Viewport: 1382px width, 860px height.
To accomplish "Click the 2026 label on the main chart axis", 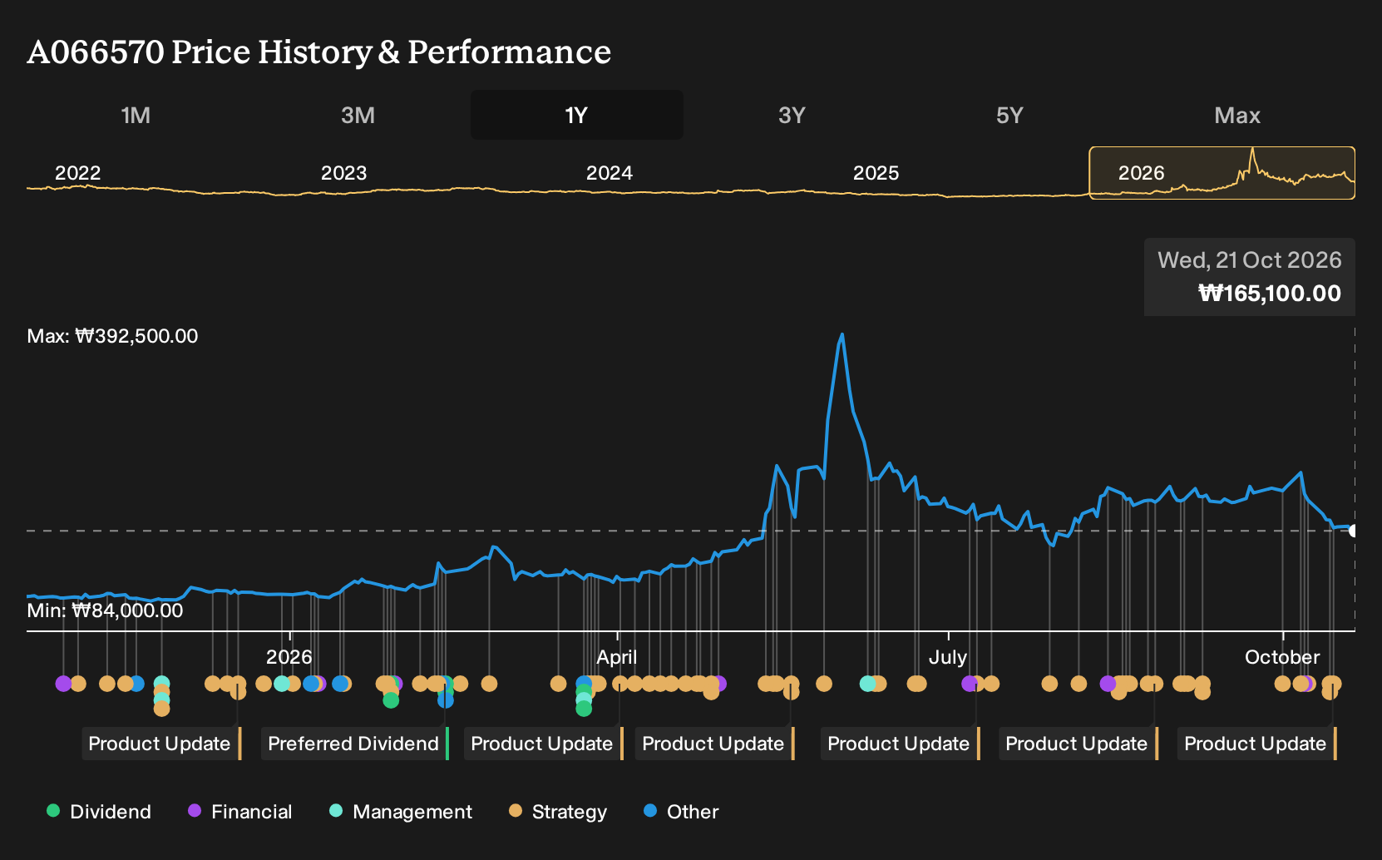I will (289, 657).
